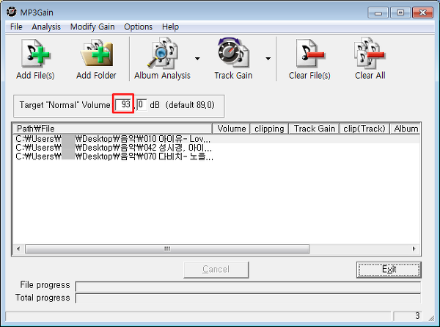Viewport: 440px width, 327px height.
Task: Click the Clear All toolbar icon
Action: coord(370,59)
